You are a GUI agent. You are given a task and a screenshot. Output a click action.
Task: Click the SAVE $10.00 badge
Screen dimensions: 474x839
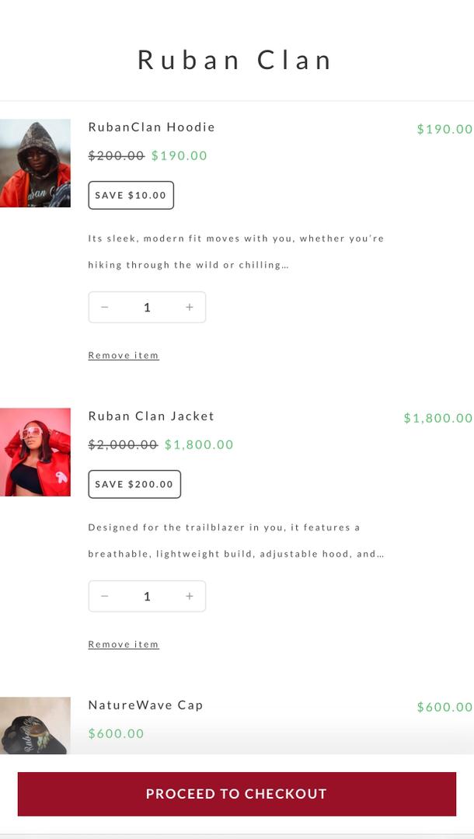pyautogui.click(x=131, y=195)
